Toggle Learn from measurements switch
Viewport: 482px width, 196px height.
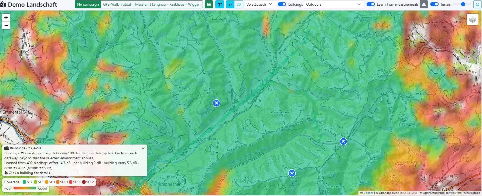[371, 4]
